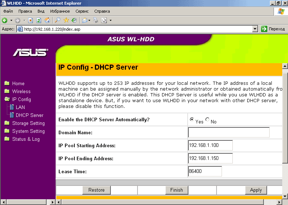Click the Restore button
Screen dimensions: 288x205
pos(96,190)
